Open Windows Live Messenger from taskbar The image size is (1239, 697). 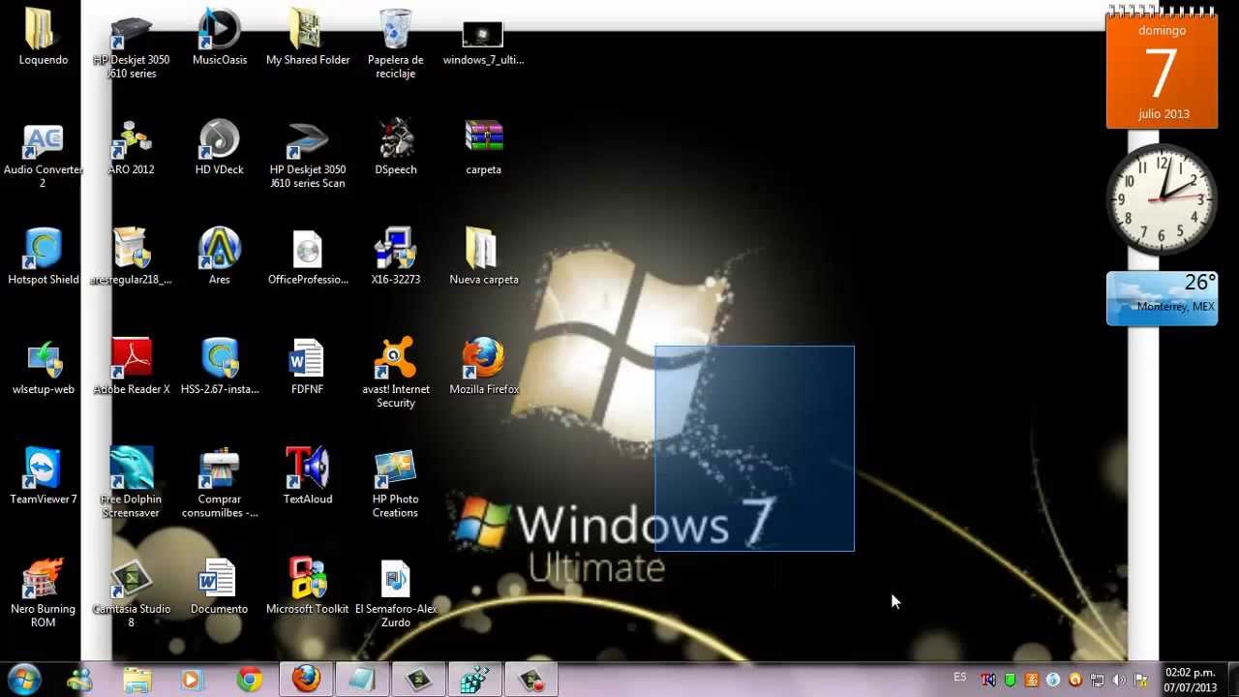(79, 680)
